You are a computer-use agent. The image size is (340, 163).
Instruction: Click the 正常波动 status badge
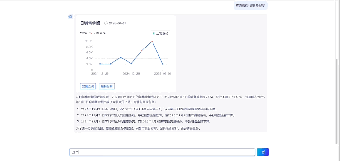pyautogui.click(x=160, y=33)
